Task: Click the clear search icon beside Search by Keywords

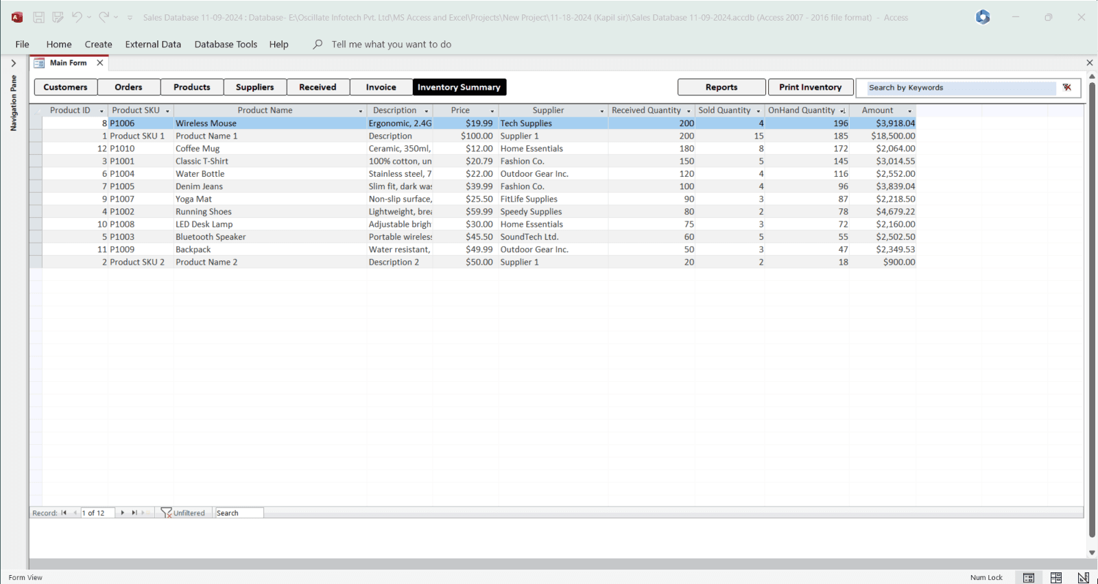Action: click(x=1067, y=87)
